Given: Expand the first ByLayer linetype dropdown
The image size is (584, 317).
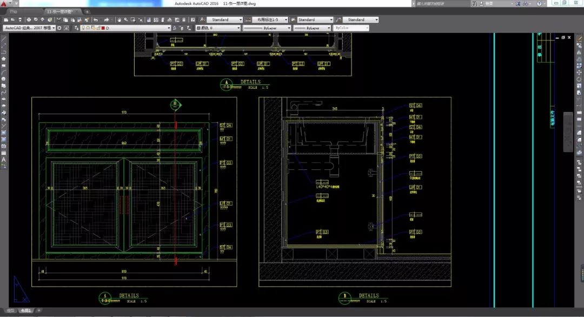Looking at the screenshot, I should pyautogui.click(x=289, y=28).
